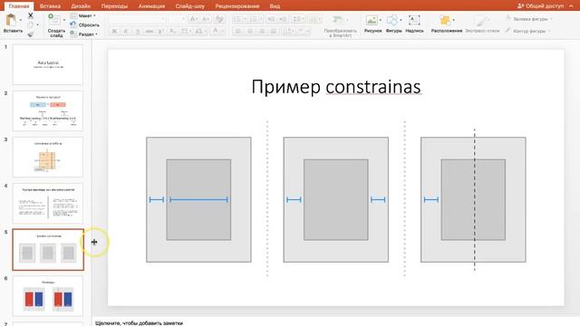The height and width of the screenshot is (326, 580).
Task: Toggle underline Ч formatting
Action: (x=138, y=32)
